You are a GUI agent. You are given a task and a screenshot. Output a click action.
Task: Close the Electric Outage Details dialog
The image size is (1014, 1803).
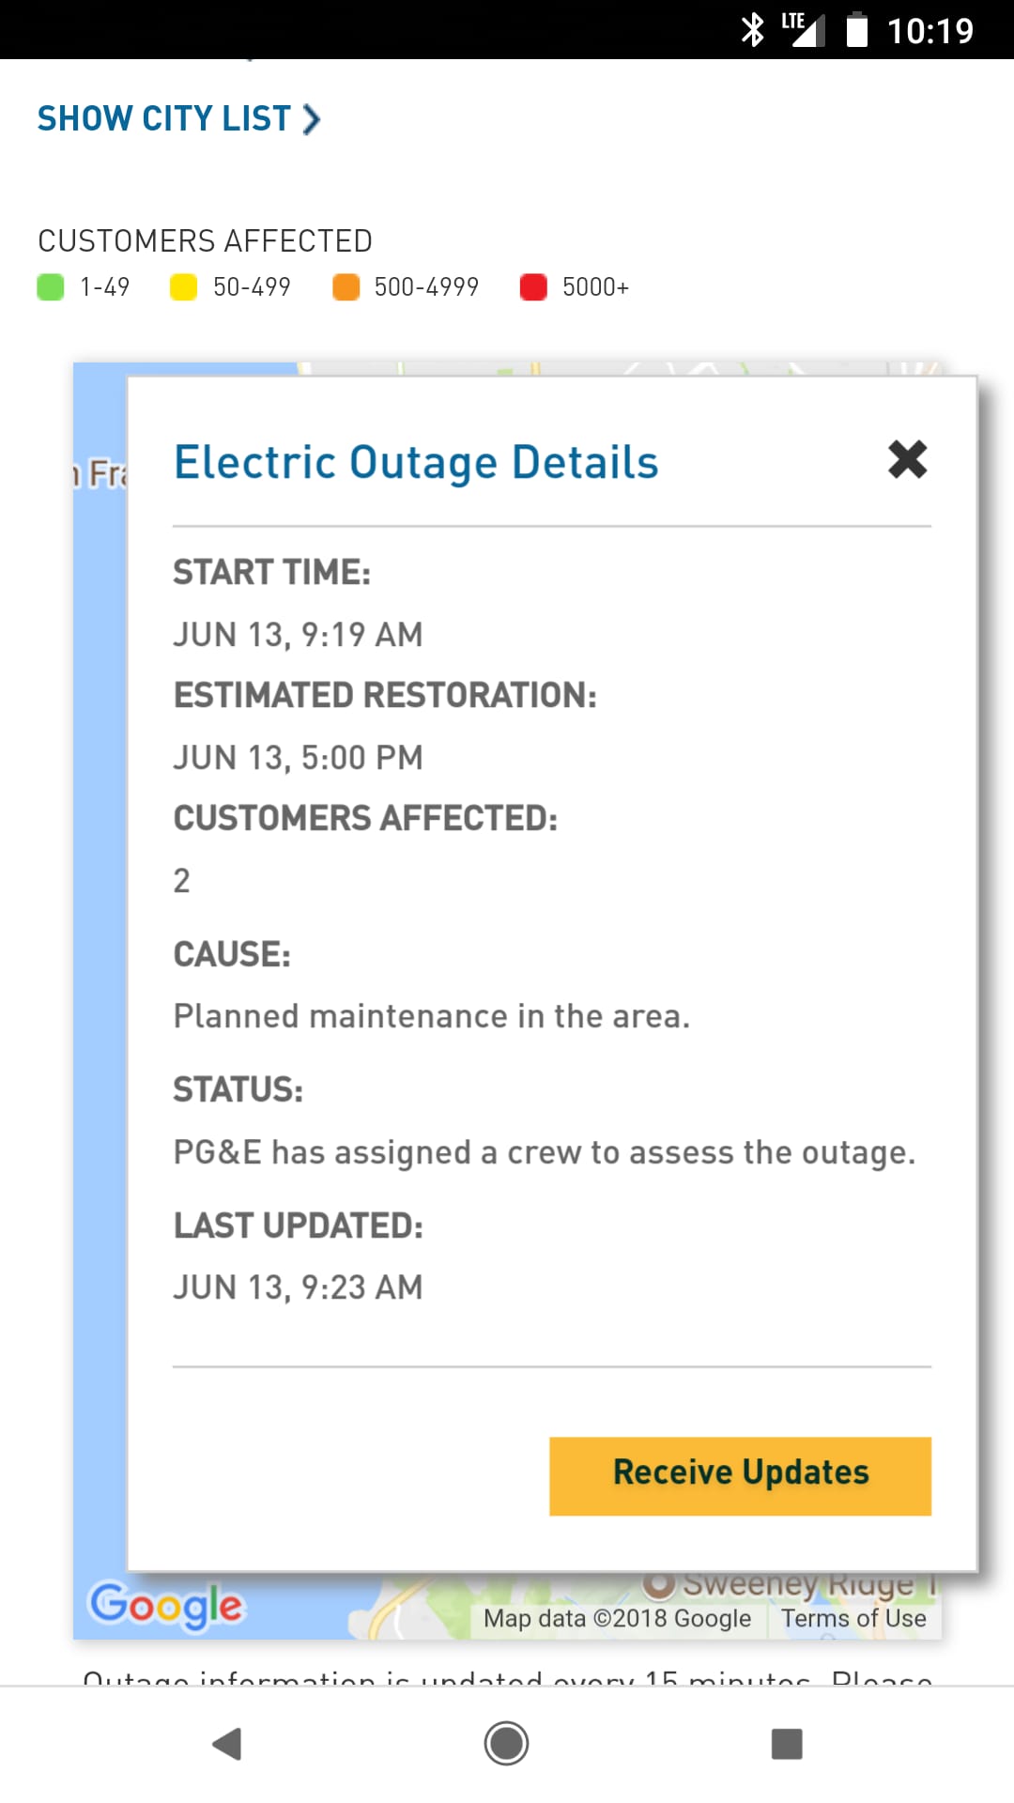tap(907, 460)
